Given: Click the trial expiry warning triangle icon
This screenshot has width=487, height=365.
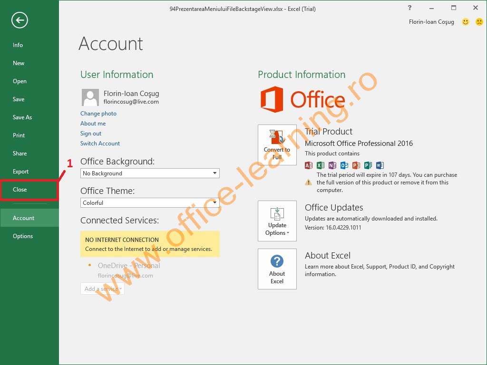Looking at the screenshot, I should point(308,182).
